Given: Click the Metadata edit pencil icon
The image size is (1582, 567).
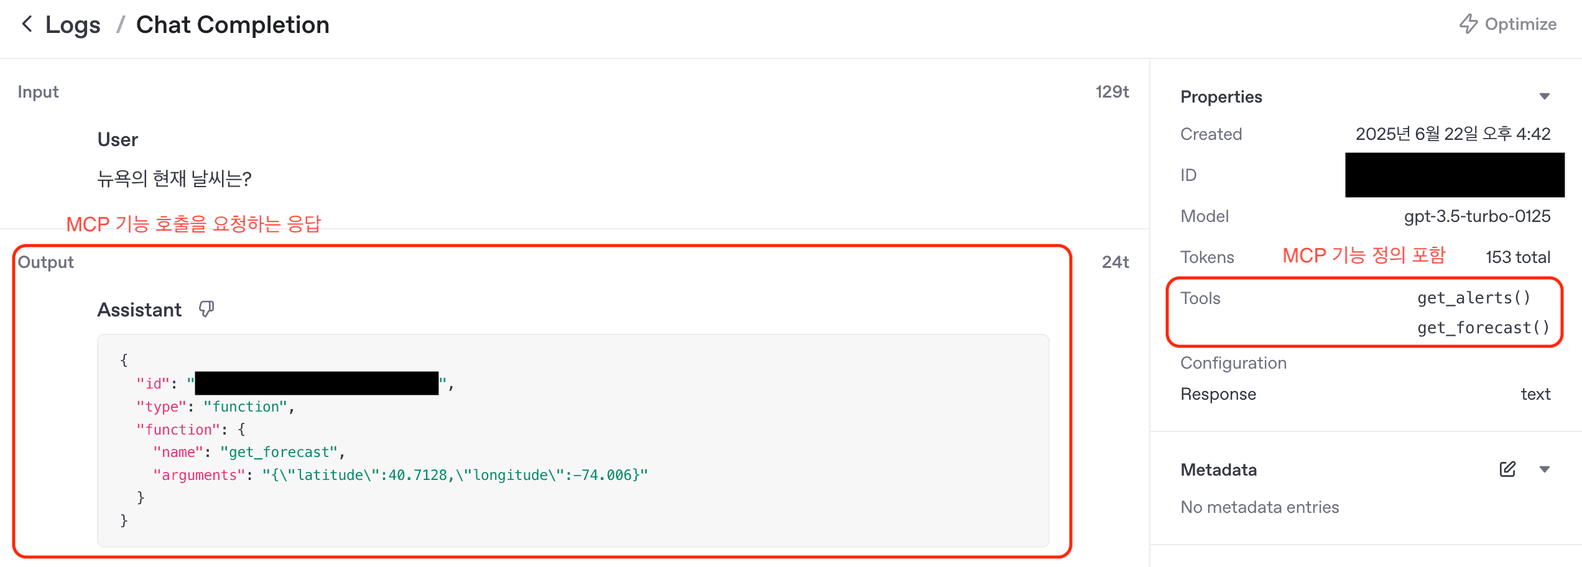Looking at the screenshot, I should pos(1507,469).
